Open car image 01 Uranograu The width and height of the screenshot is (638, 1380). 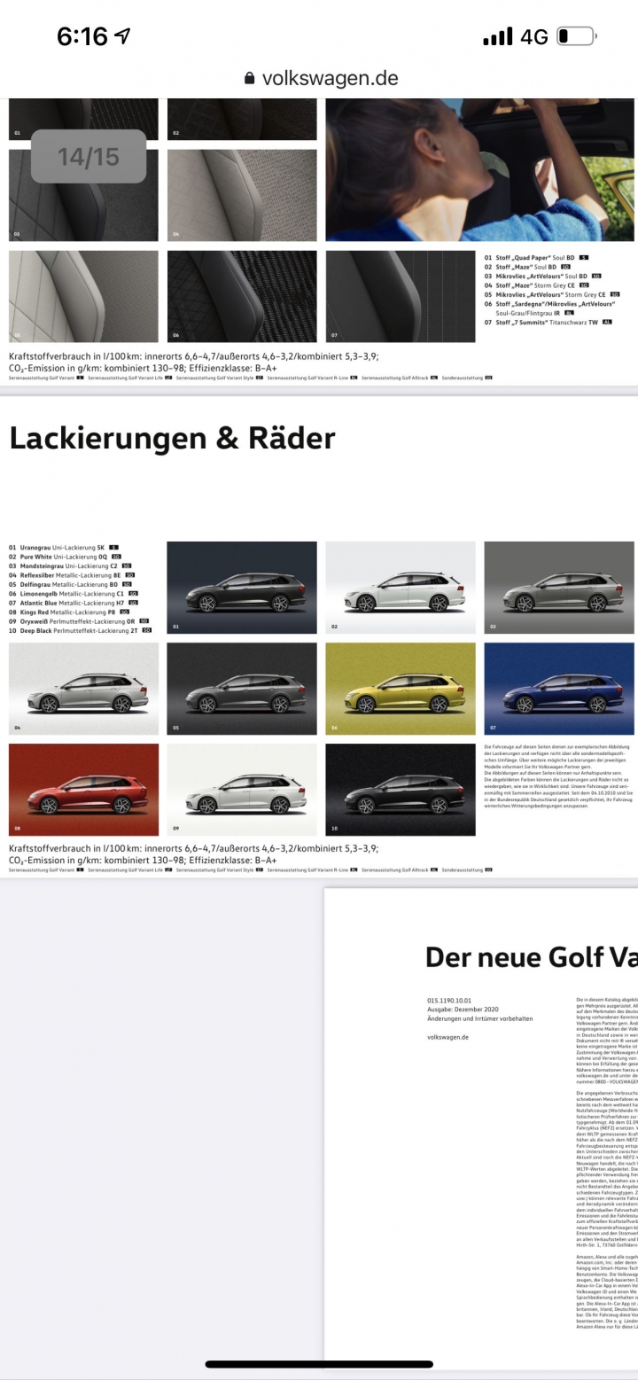click(242, 588)
